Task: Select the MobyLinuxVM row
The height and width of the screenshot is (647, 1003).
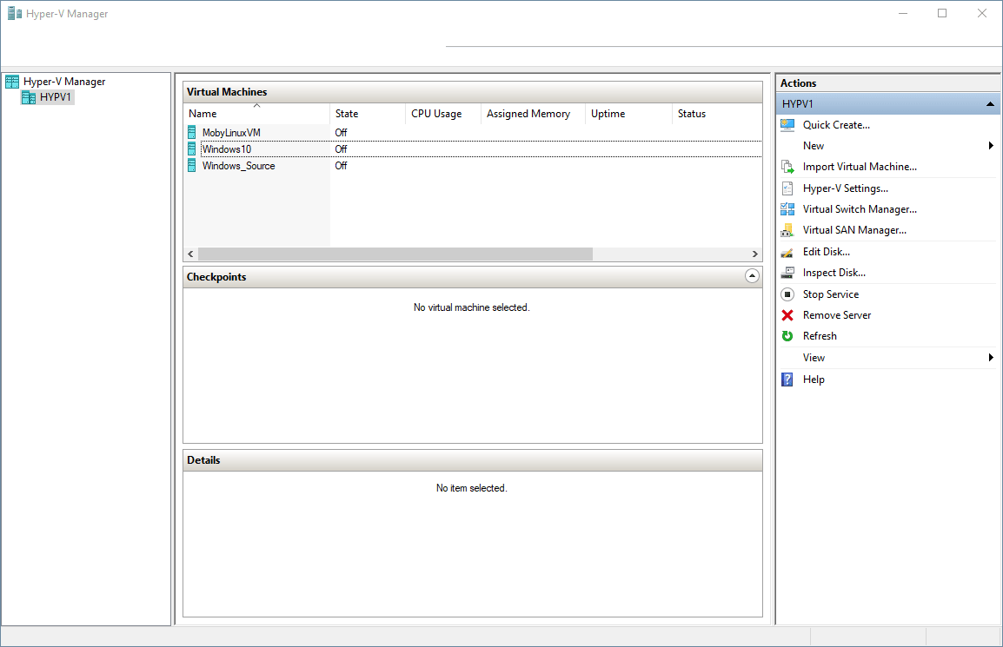Action: [x=473, y=132]
